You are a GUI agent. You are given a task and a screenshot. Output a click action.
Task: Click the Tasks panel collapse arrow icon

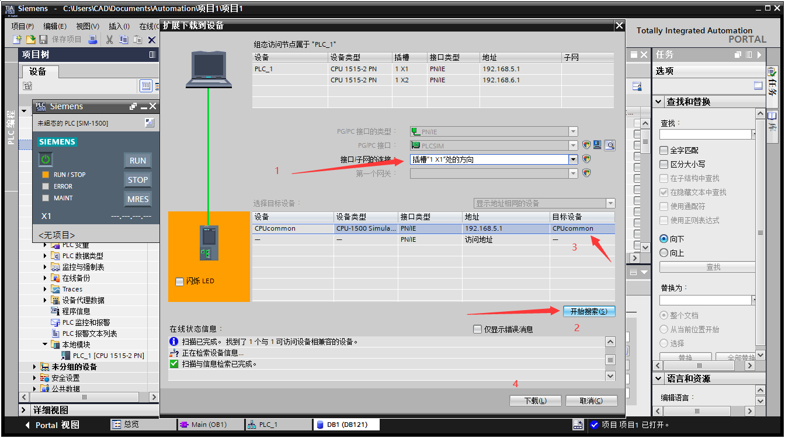(759, 54)
